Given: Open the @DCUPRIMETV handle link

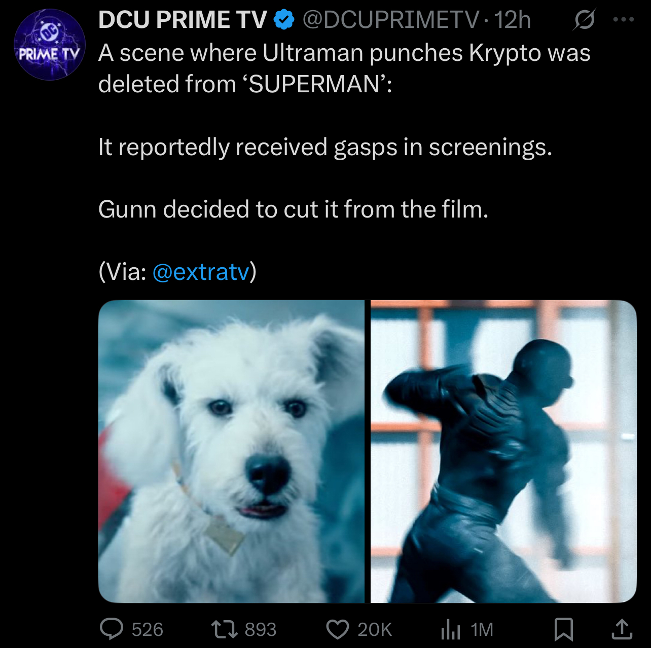Looking at the screenshot, I should (x=390, y=20).
